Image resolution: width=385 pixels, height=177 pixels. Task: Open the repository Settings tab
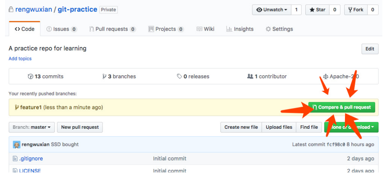click(x=279, y=29)
